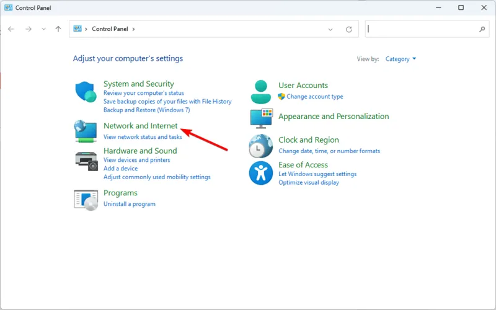Click the Hardware and Sound printer icon

pos(86,161)
